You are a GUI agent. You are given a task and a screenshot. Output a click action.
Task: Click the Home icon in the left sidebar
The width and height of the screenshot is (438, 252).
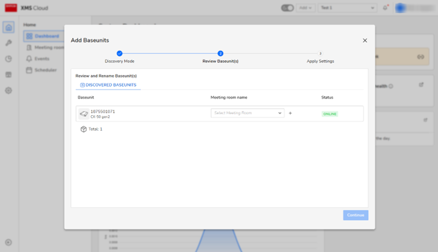(8, 27)
